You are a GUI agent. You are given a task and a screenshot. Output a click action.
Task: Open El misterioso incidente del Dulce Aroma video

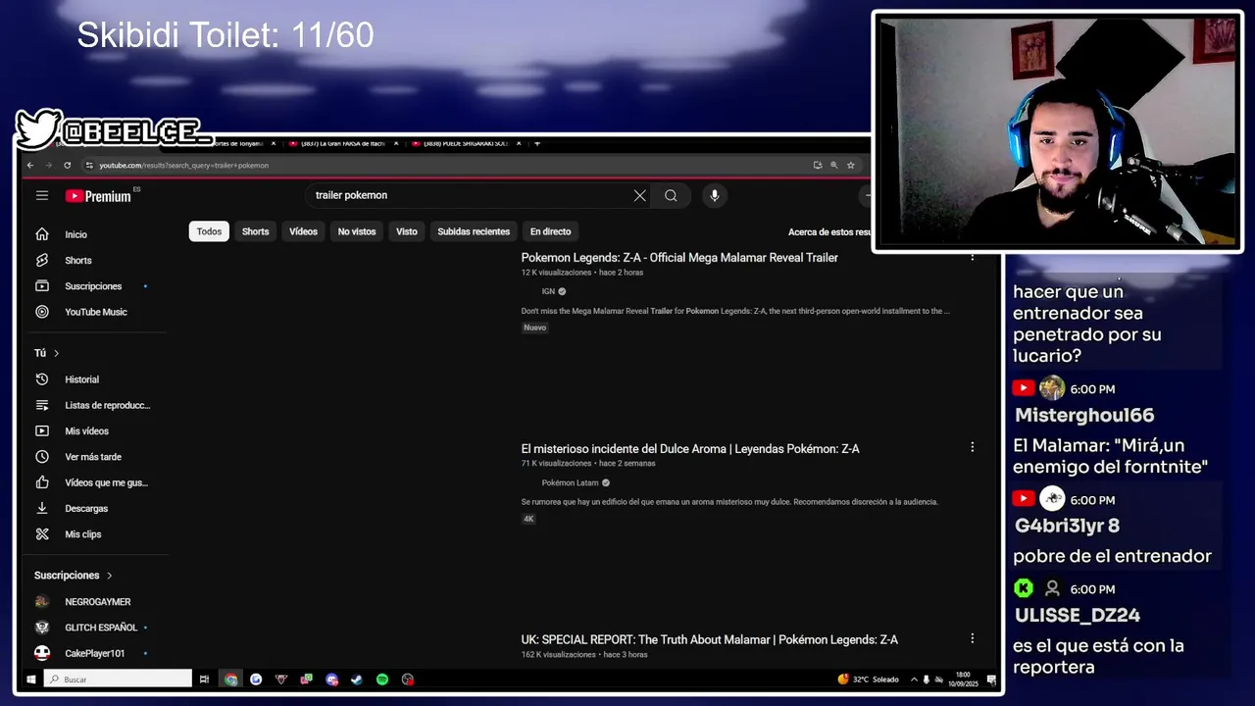[x=690, y=448]
